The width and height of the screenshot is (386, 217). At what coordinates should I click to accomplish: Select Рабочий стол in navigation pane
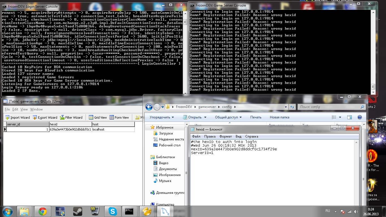coord(170,145)
